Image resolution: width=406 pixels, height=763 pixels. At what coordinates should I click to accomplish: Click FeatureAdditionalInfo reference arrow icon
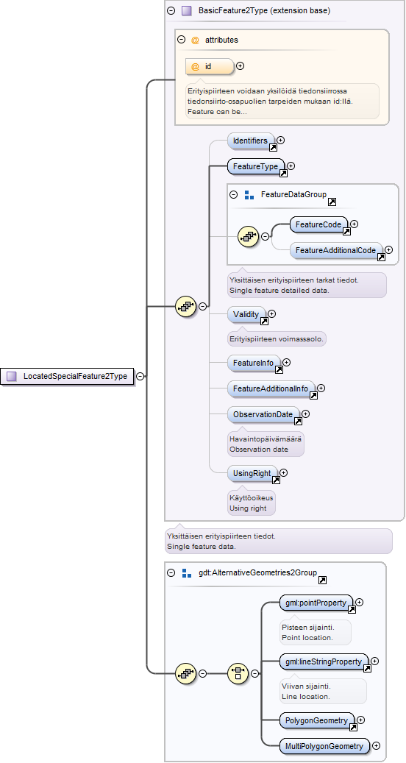(313, 394)
